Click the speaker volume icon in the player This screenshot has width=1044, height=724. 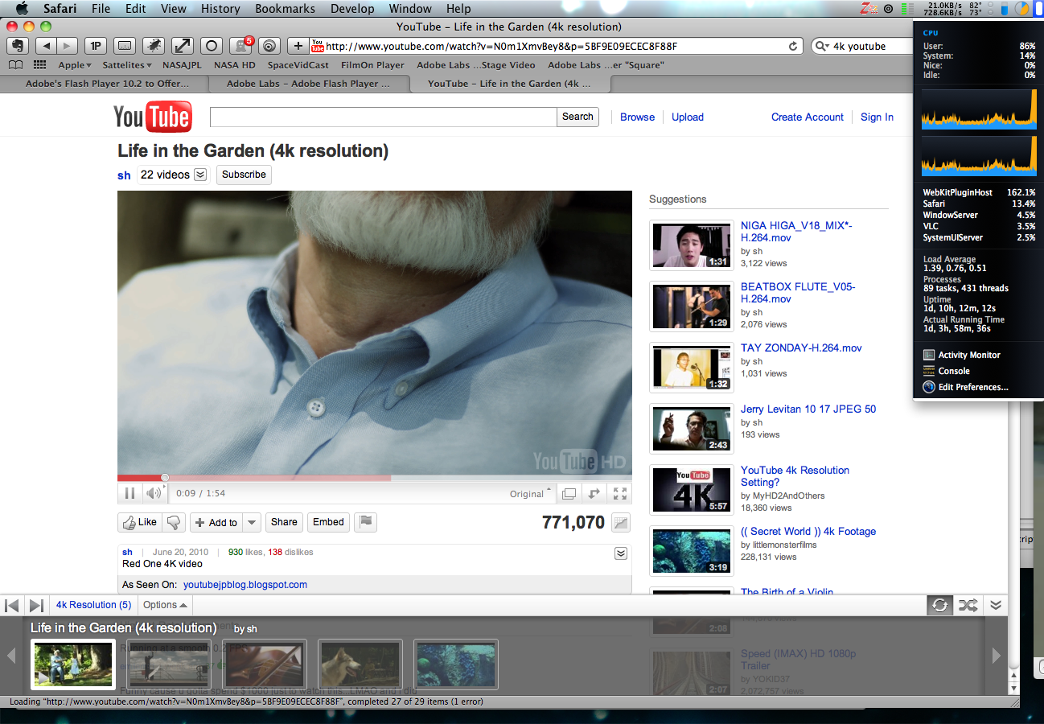pos(153,493)
